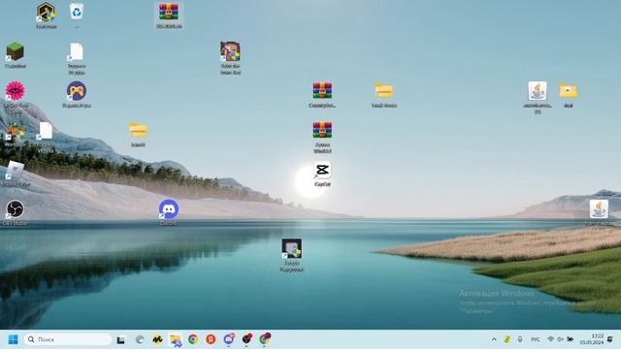Open the hexagon-logo launcher desktop shortcut

tap(46, 12)
